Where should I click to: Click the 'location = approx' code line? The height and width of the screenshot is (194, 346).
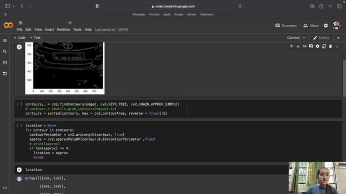point(51,153)
